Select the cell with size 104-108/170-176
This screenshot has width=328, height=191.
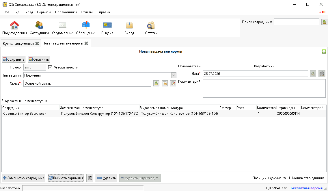pyautogui.click(x=99, y=114)
